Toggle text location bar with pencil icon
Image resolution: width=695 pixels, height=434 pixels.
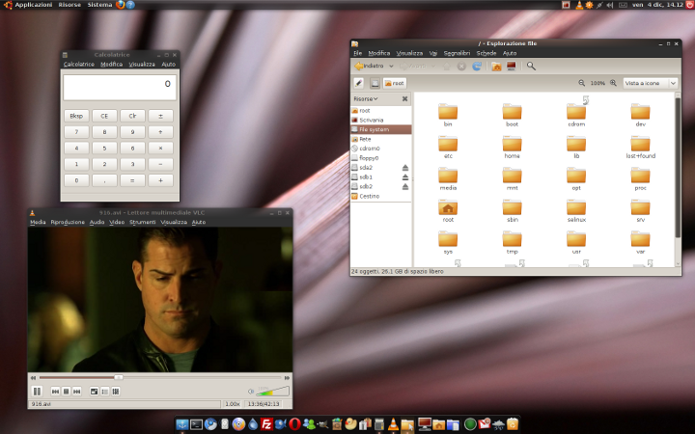(358, 83)
